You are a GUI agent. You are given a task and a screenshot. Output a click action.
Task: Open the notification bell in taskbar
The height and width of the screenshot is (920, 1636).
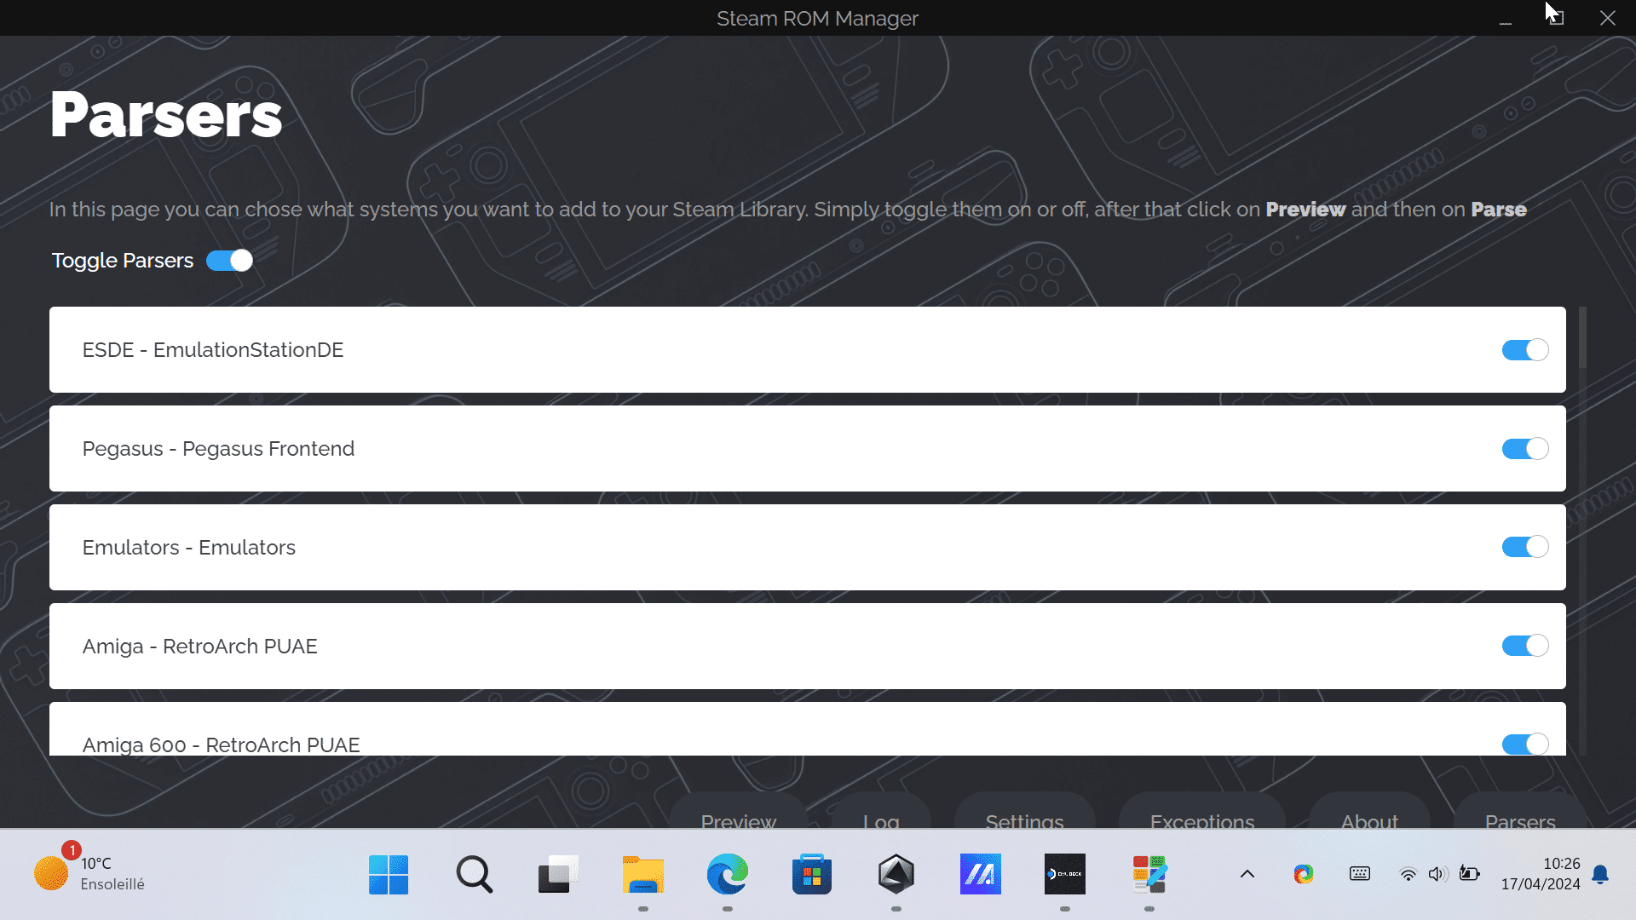pyautogui.click(x=1600, y=875)
